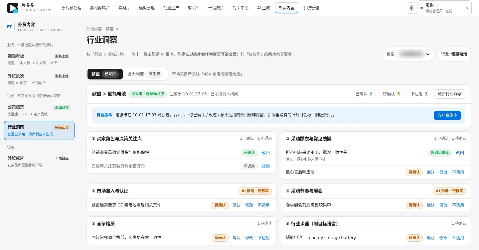Open 选题看板 in the sidebar
Viewport: 479px width, 250px height.
[x=39, y=59]
